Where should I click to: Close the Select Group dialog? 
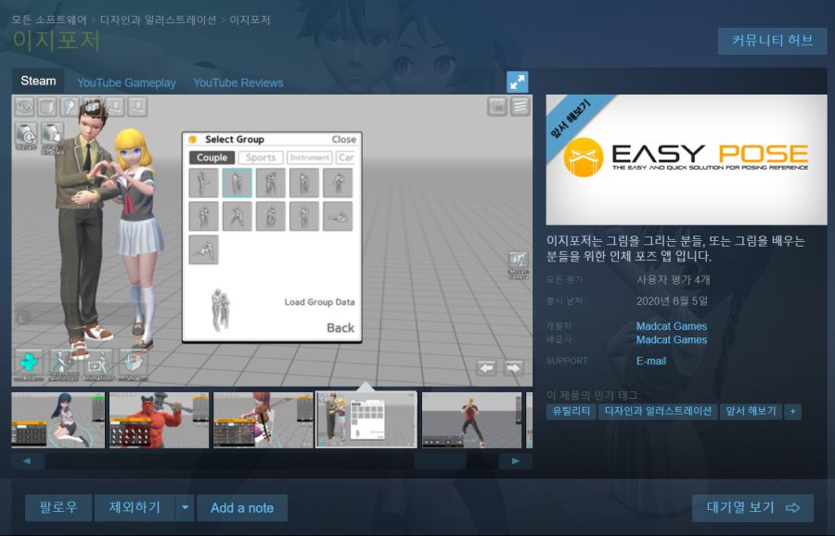click(344, 139)
